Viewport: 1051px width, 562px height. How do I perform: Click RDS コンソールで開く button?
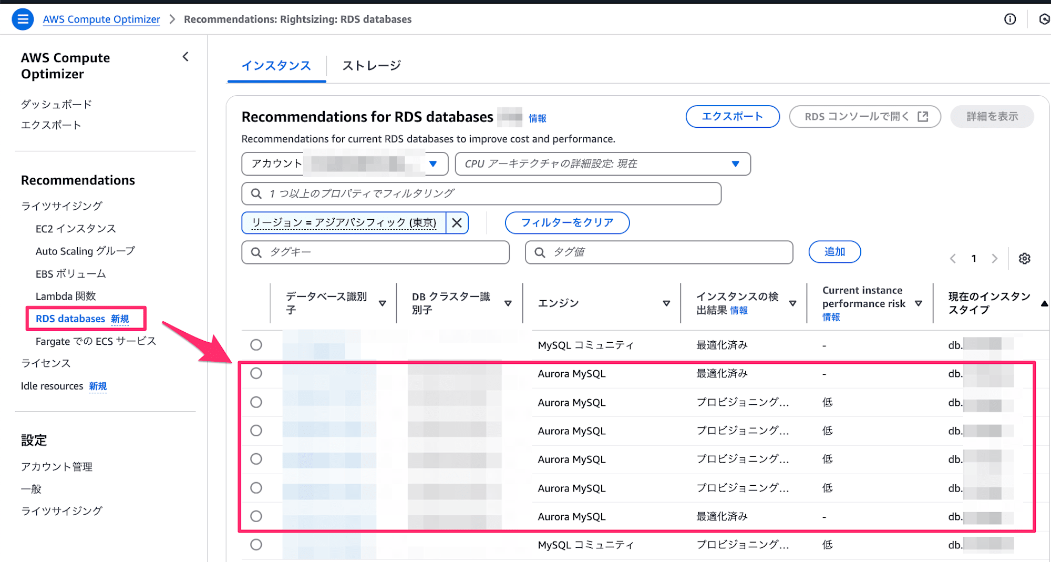tap(865, 117)
